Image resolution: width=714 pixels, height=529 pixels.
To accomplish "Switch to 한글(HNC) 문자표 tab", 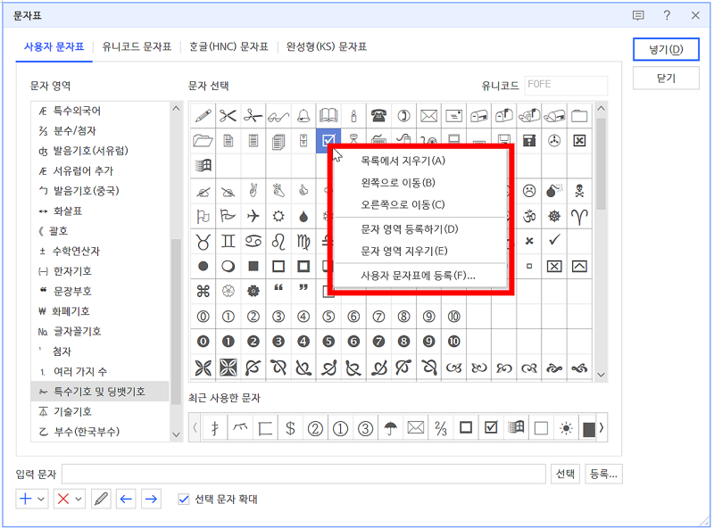I will click(228, 47).
